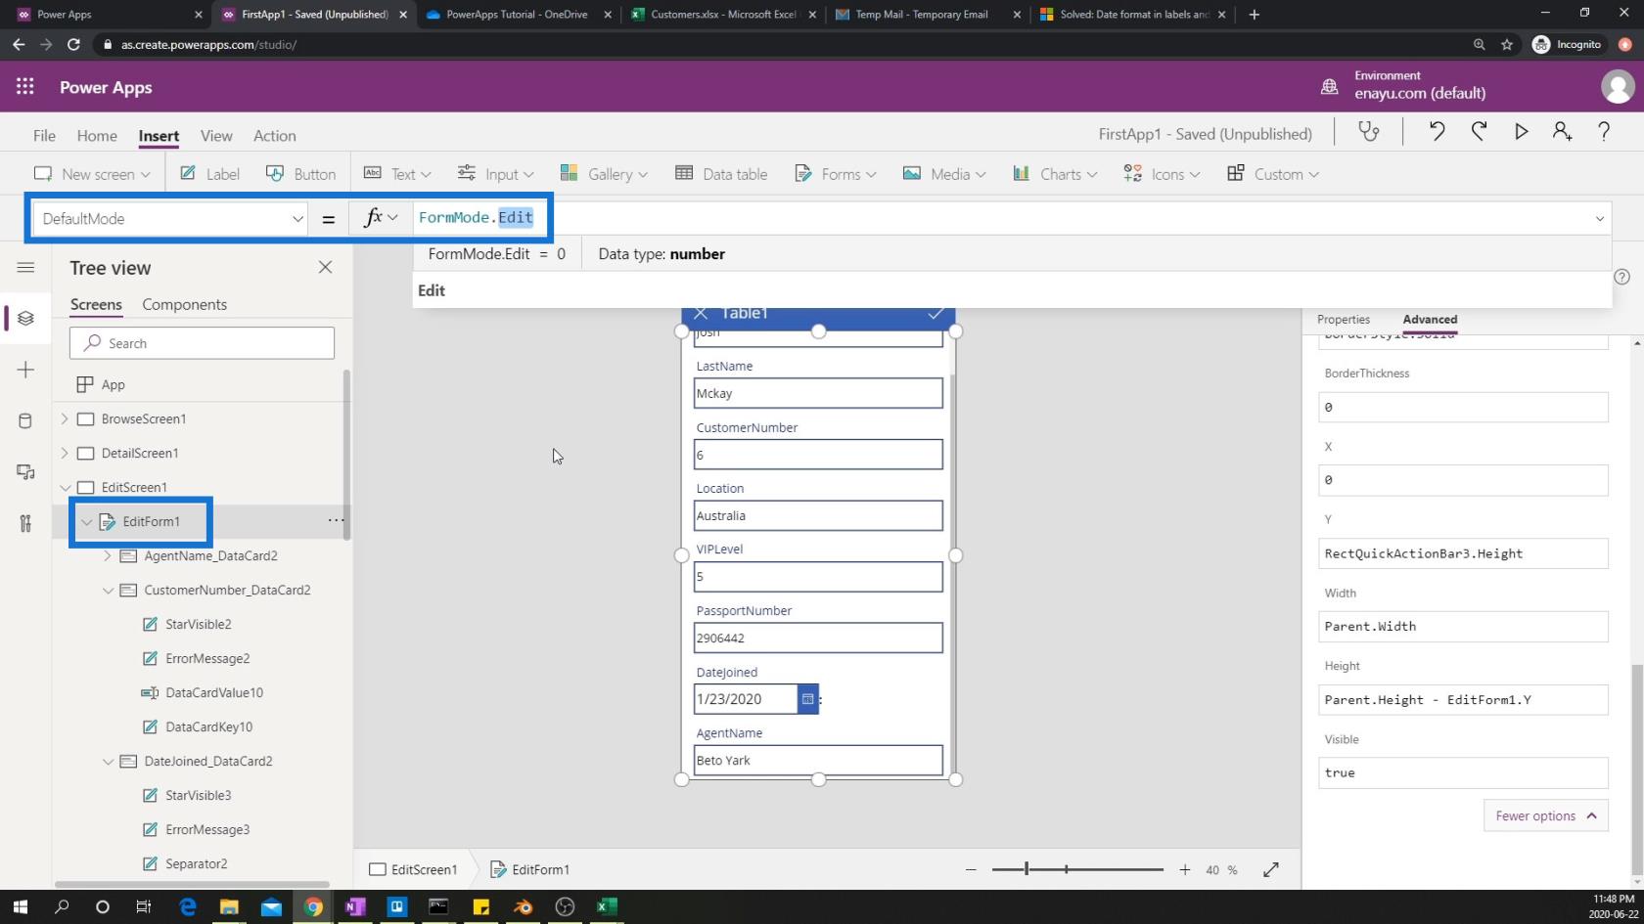Toggle the hamburger menu in left rail
Viewport: 1644px width, 924px height.
26,267
